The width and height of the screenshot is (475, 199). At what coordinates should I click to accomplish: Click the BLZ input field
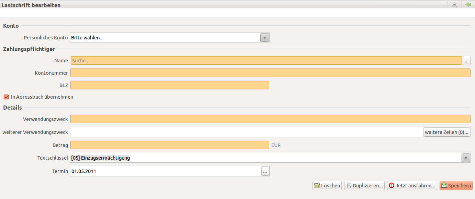click(170, 85)
